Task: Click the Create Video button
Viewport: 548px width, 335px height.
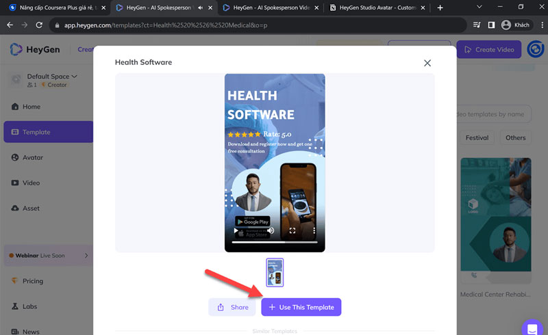Action: 489,50
